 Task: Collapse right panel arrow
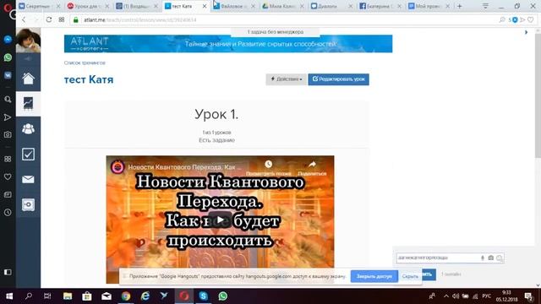(526, 32)
